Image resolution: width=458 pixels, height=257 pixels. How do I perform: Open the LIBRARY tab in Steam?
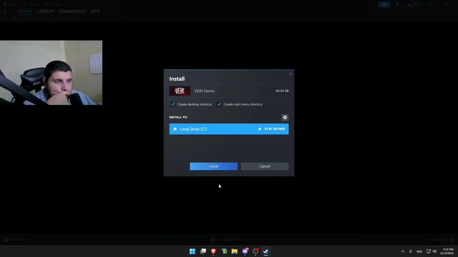pos(46,11)
